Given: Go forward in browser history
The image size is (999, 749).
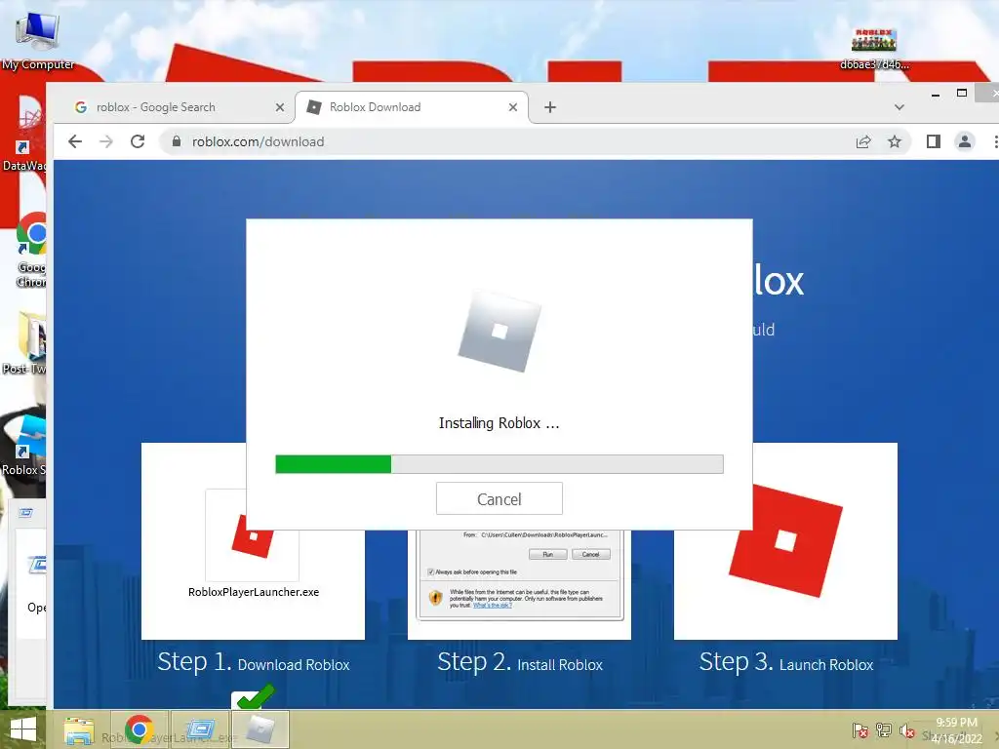Looking at the screenshot, I should coord(106,141).
